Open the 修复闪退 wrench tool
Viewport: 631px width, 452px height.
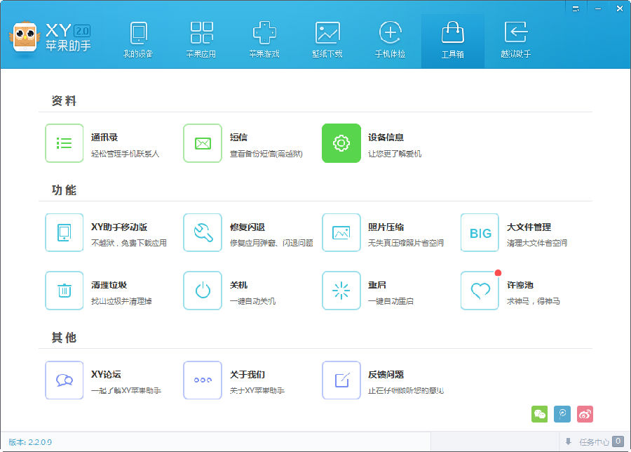203,233
